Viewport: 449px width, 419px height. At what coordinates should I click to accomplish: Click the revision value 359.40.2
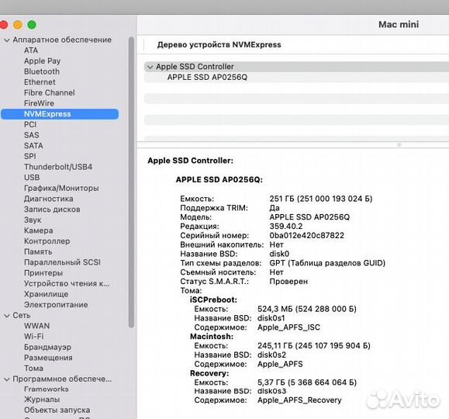coord(286,227)
